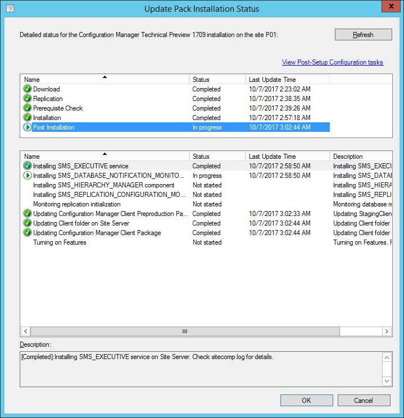Click the Description box scroll up arrow

click(387, 357)
